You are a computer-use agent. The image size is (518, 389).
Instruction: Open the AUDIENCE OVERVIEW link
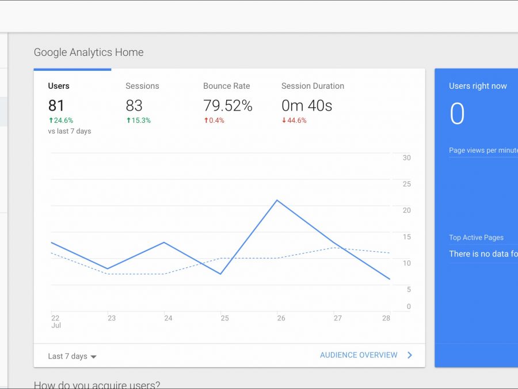(359, 355)
